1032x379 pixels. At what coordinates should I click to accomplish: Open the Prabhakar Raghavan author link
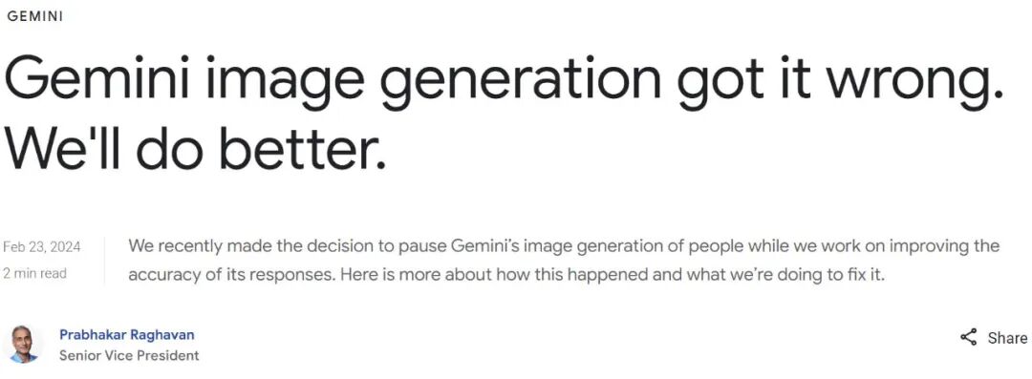pyautogui.click(x=126, y=335)
